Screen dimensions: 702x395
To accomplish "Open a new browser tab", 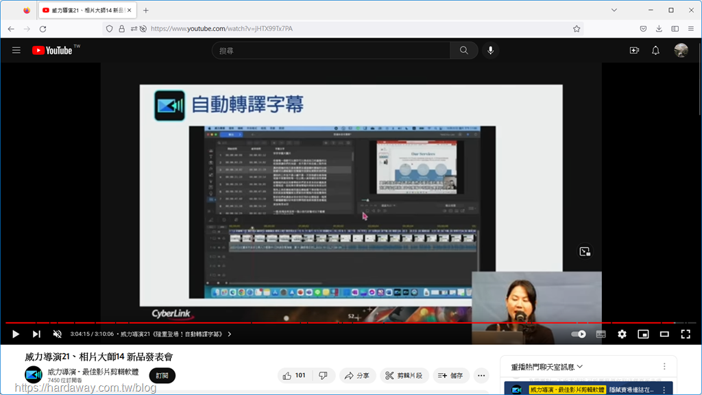I will (x=146, y=10).
